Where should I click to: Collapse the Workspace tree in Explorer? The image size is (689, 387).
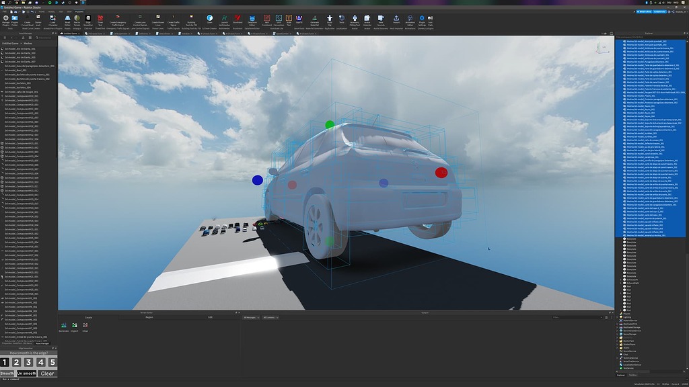(618, 41)
